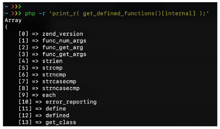Click the each function name
This screenshot has width=220, height=129.
(49, 95)
